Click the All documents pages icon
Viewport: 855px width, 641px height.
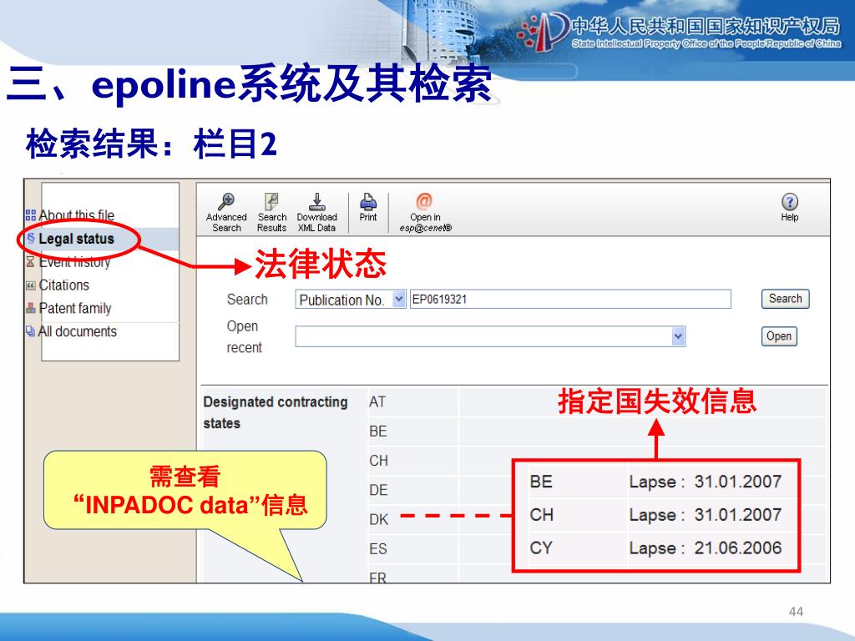[31, 331]
